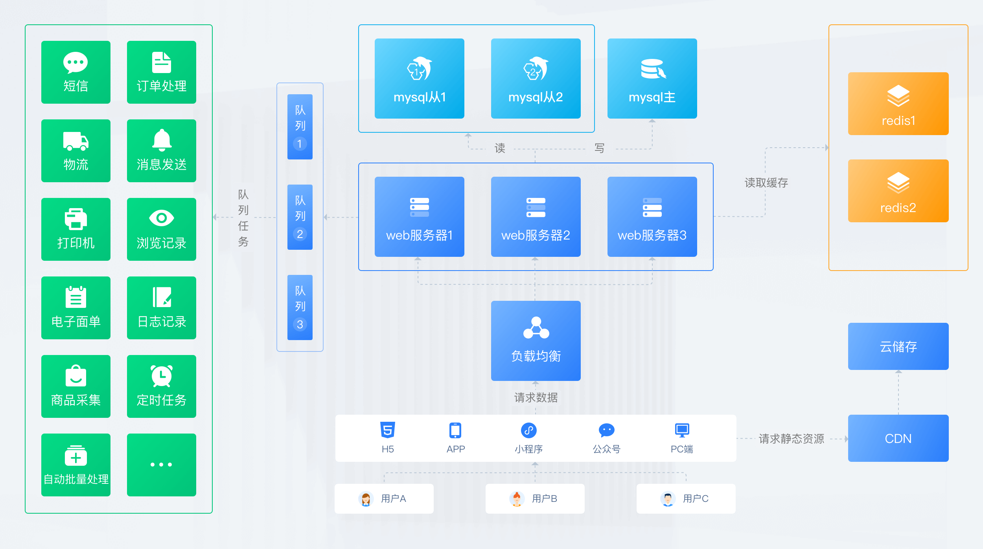
Task: Open the 浏览记录 eye icon tile
Action: (161, 229)
